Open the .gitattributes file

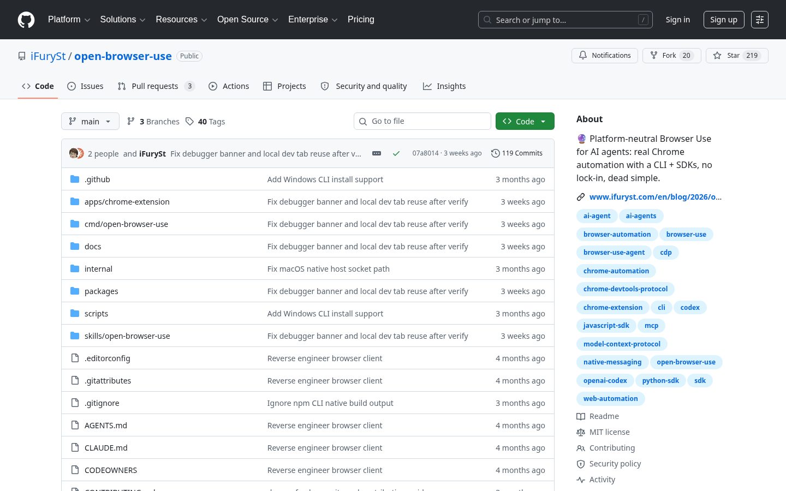pos(108,381)
